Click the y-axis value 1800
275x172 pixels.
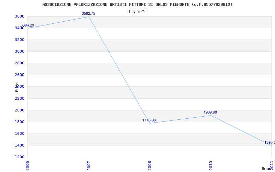[x=19, y=122]
